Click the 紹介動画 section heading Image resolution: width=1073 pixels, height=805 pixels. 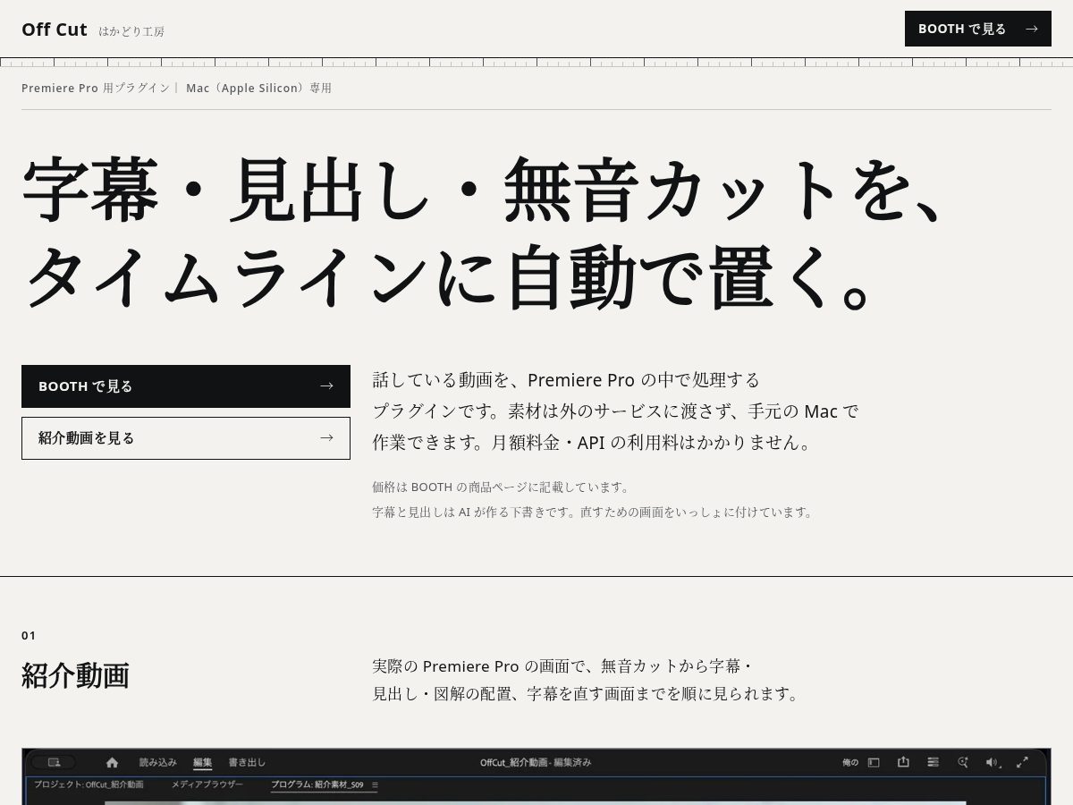tap(75, 675)
